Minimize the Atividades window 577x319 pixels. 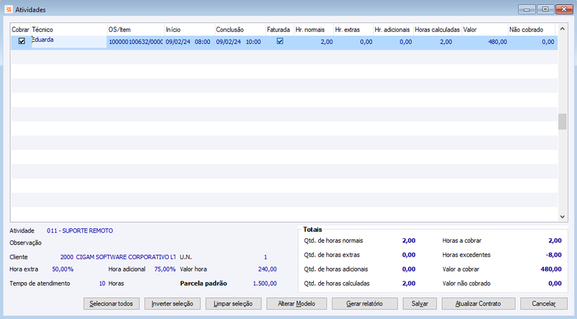[527, 9]
